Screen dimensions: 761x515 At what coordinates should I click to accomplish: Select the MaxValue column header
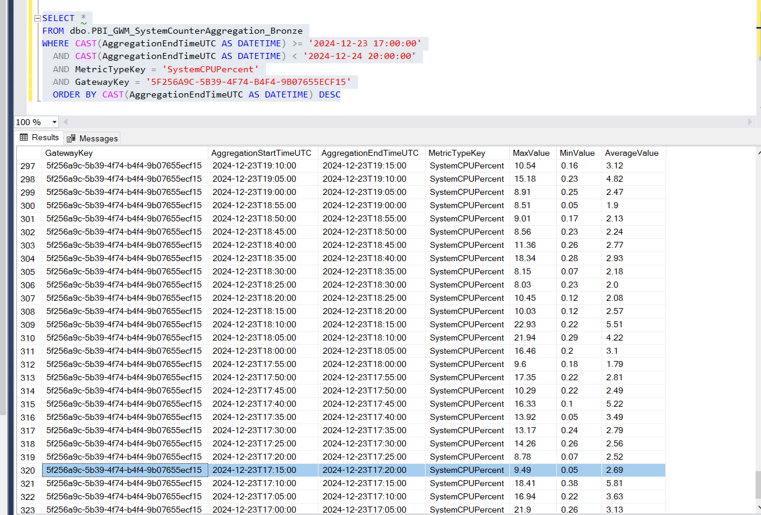tap(533, 153)
